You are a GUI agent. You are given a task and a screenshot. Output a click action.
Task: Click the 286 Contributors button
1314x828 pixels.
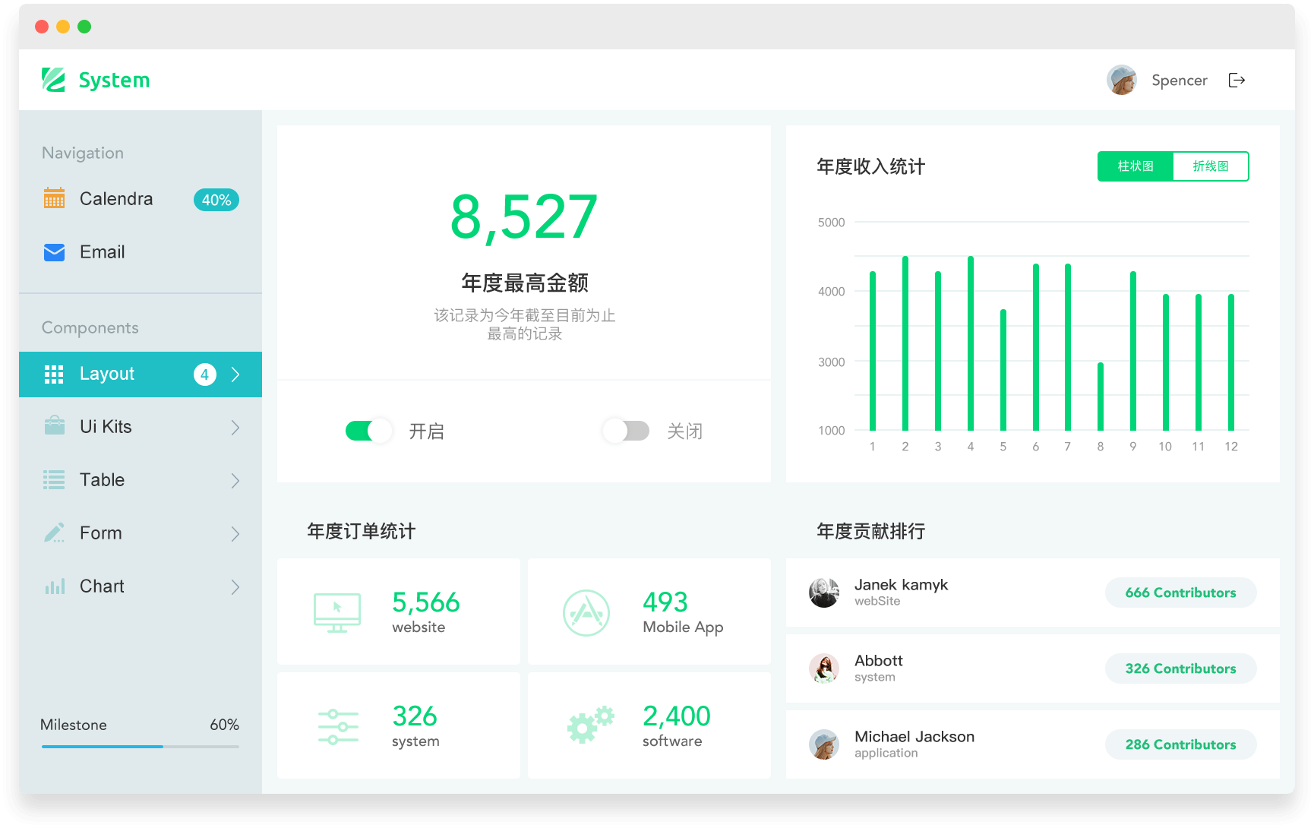click(x=1180, y=744)
